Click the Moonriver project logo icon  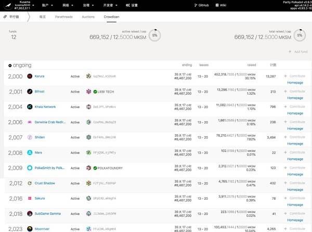(30, 229)
